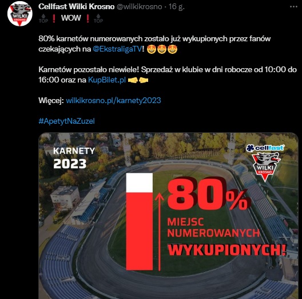This screenshot has width=302, height=299.
Task: Click the star-eyes emoji trio
Action: [162, 49]
